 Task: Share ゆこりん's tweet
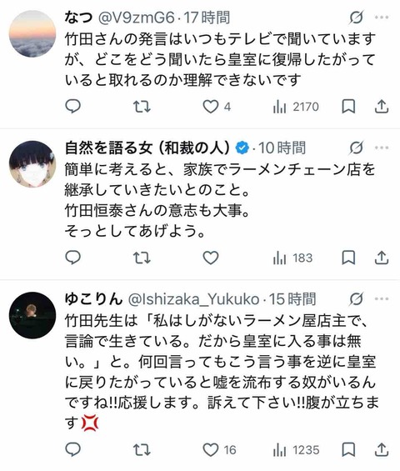(x=382, y=450)
